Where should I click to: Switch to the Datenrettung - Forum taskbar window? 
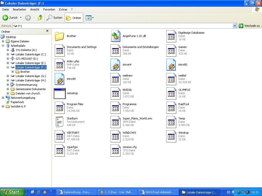(77, 192)
